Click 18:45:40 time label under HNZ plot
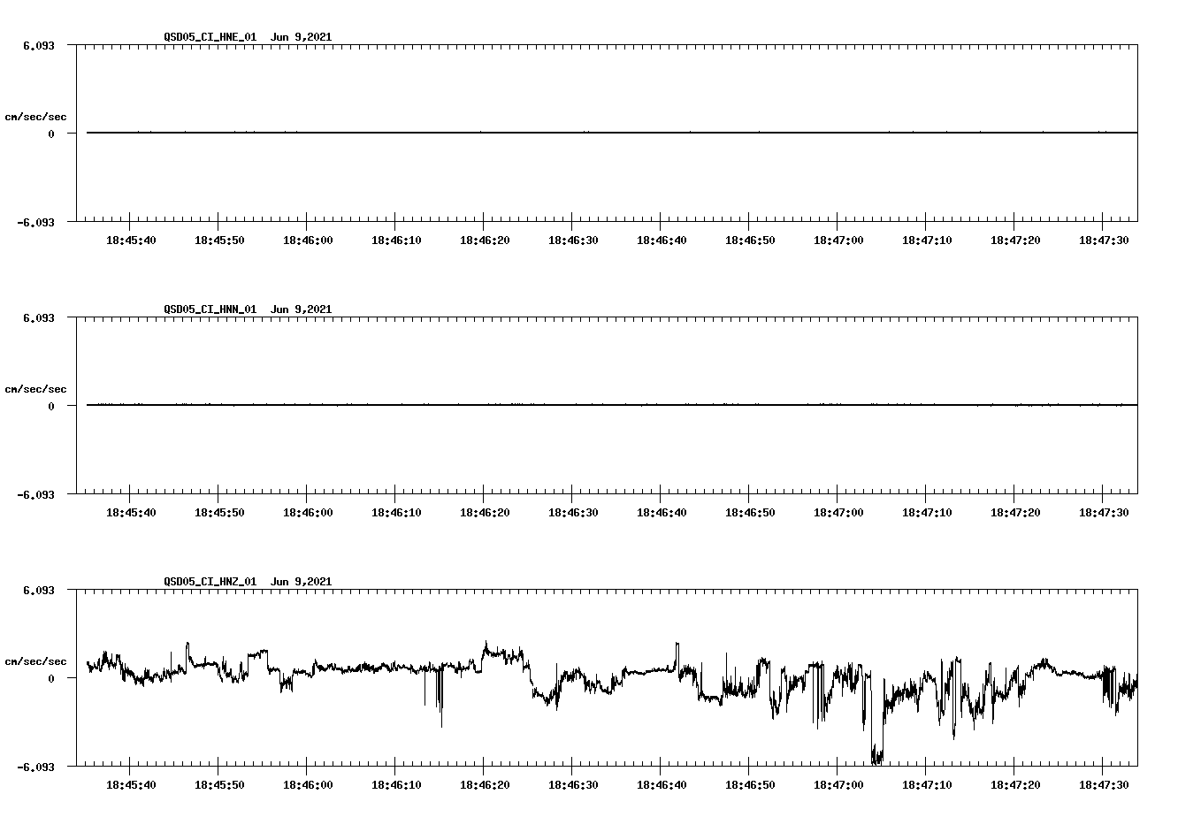Screen dimensions: 1201x817 (x=131, y=785)
